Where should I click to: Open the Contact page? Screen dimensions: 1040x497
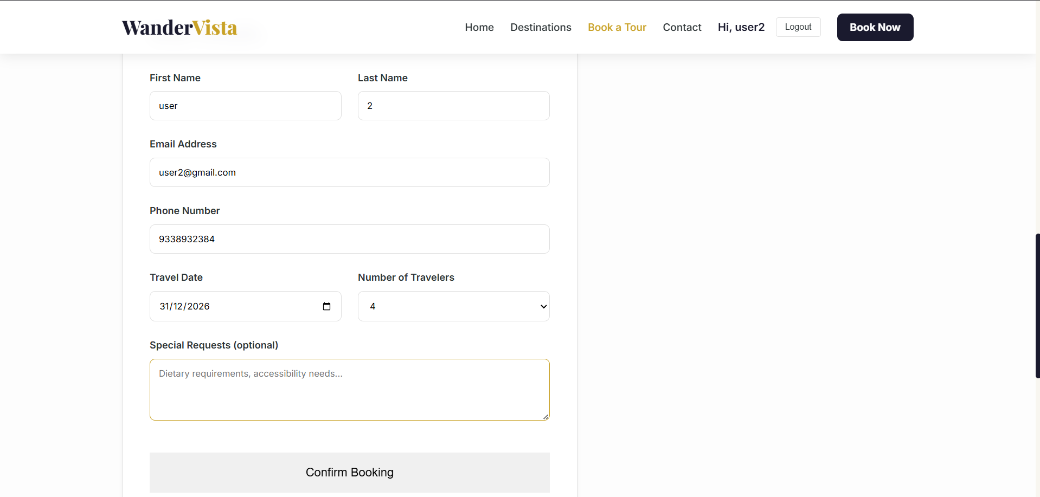click(x=682, y=27)
